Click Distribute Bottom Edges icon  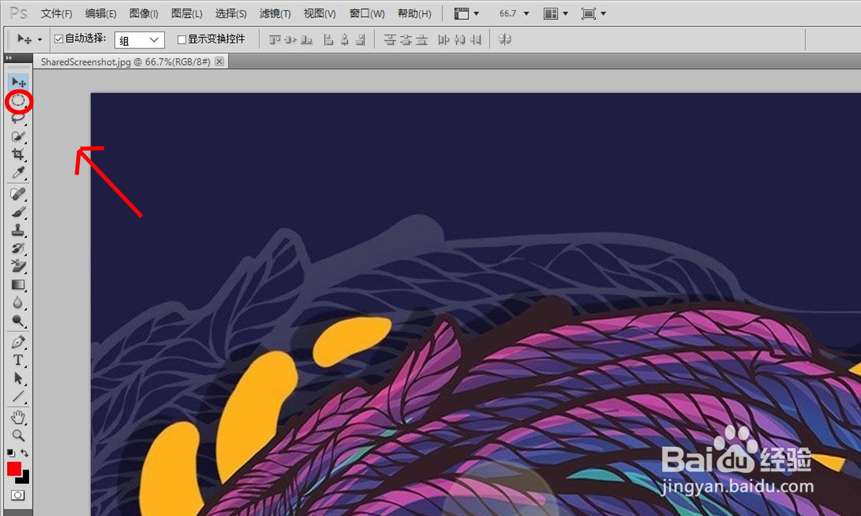click(422, 40)
